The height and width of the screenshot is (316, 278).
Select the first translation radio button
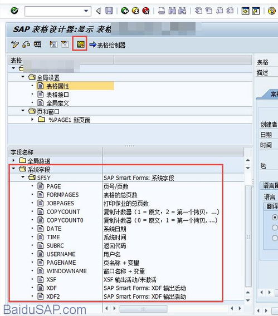pos(275,217)
